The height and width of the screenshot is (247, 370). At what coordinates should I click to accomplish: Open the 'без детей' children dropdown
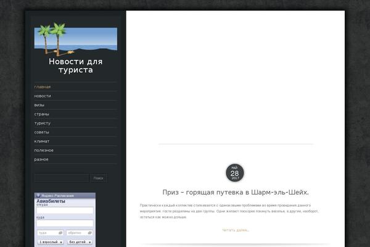[80, 242]
